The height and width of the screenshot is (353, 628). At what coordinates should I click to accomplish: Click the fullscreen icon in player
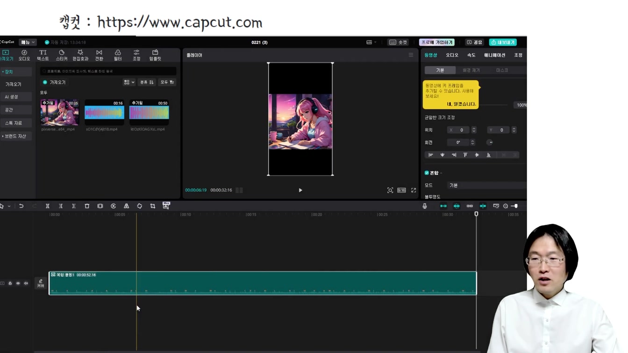click(x=414, y=190)
